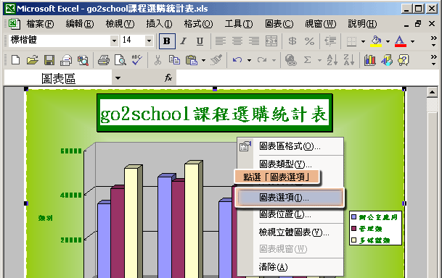Click the go2school chart title box

coord(215,113)
